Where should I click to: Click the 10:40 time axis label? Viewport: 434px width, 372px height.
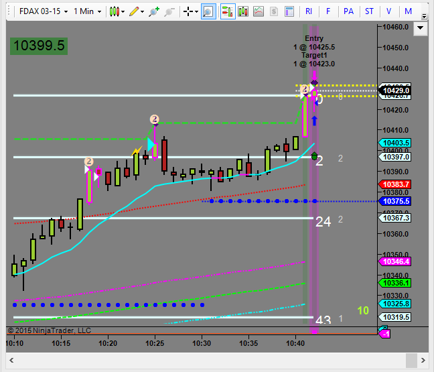pyautogui.click(x=295, y=343)
